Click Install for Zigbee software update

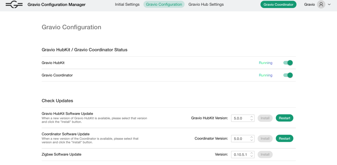coord(265,155)
